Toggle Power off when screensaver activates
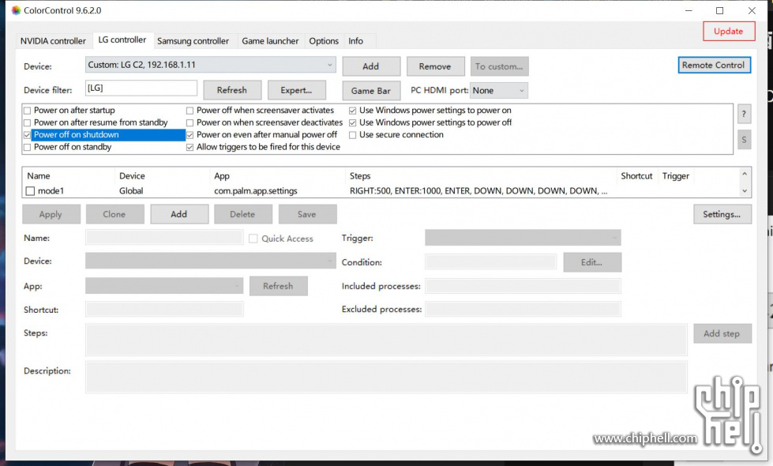The image size is (773, 466). click(189, 111)
